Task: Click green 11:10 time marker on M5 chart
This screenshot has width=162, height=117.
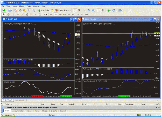Action: (x=66, y=96)
